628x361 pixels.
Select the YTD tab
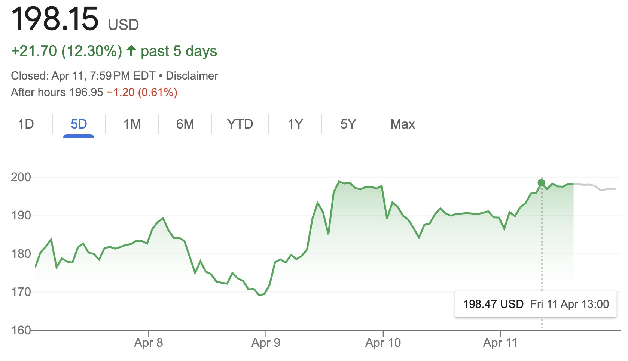(240, 124)
